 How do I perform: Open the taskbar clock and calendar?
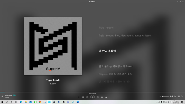pos(176,102)
